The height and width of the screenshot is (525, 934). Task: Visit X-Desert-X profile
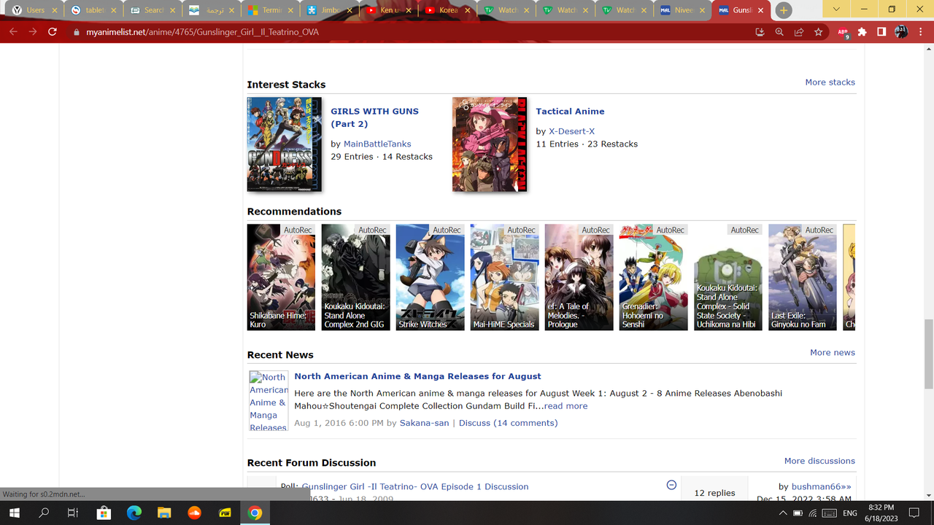(x=571, y=131)
